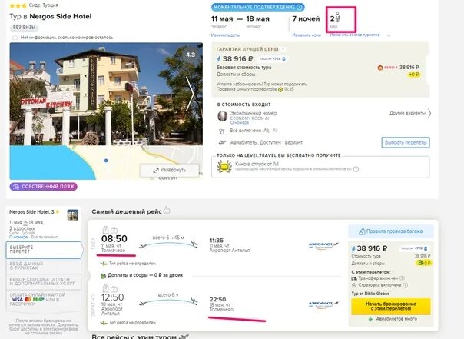The image size is (464, 339).
Task: Click 'Начать бронирование с этим перелётом' button
Action: (x=390, y=306)
